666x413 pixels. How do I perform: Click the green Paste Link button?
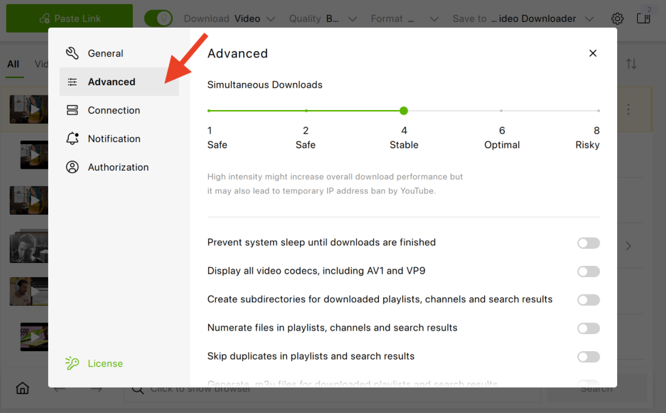[69, 18]
